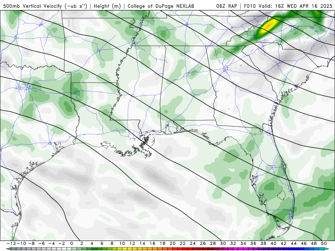Click the 'College of DuPage NEXLAB' text
Image resolution: width=335 pixels, height=251 pixels.
161,6
